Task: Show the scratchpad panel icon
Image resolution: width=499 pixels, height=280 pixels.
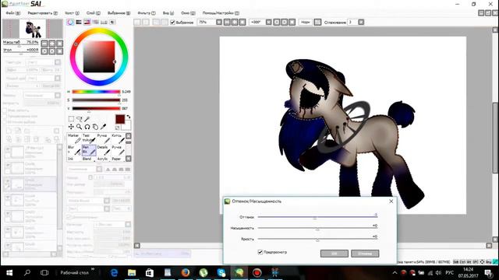Action: pos(112,23)
